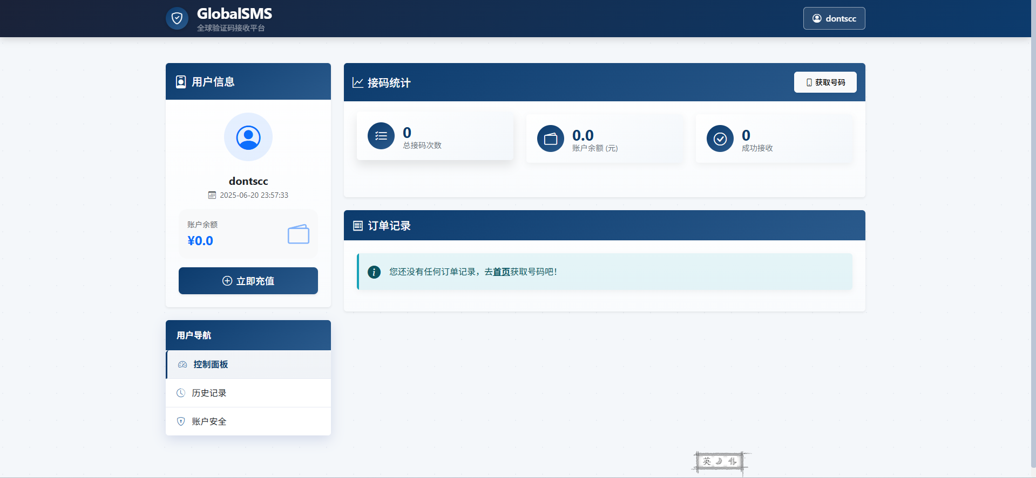Open 历史记录 in user navigation
Viewport: 1036px width, 478px height.
(x=209, y=393)
